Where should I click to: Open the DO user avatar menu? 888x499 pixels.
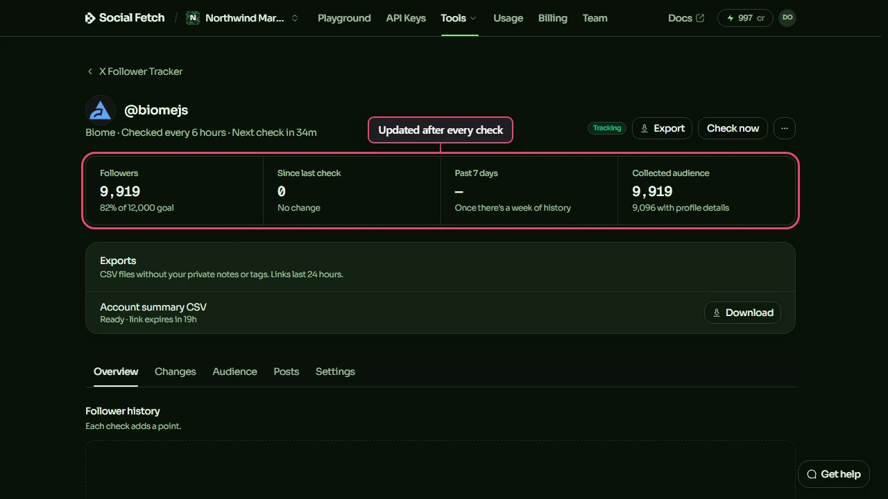(x=787, y=18)
